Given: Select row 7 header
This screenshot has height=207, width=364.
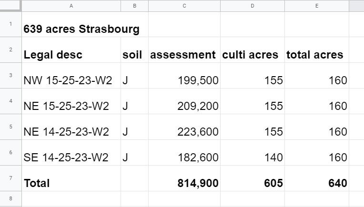Looking at the screenshot, I should (x=10, y=178).
